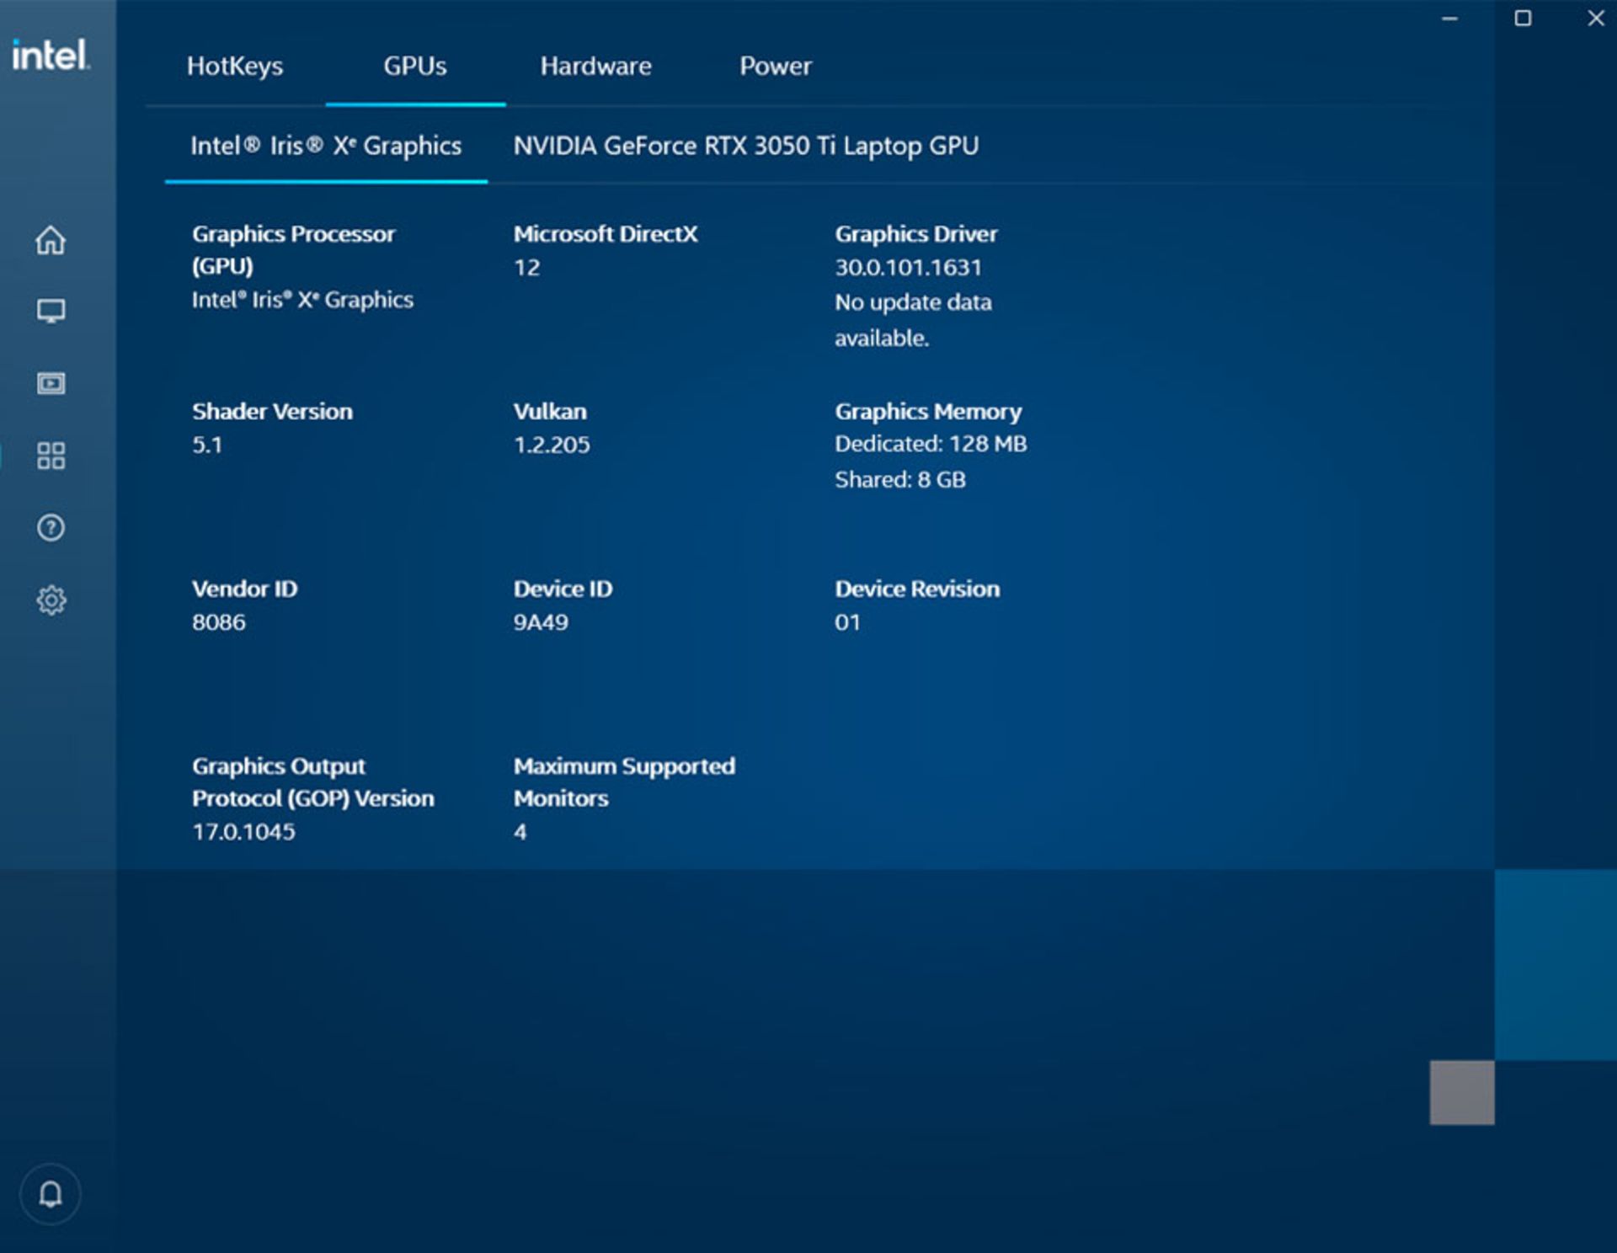Click the GOP Version value 17.0.1045

244,832
